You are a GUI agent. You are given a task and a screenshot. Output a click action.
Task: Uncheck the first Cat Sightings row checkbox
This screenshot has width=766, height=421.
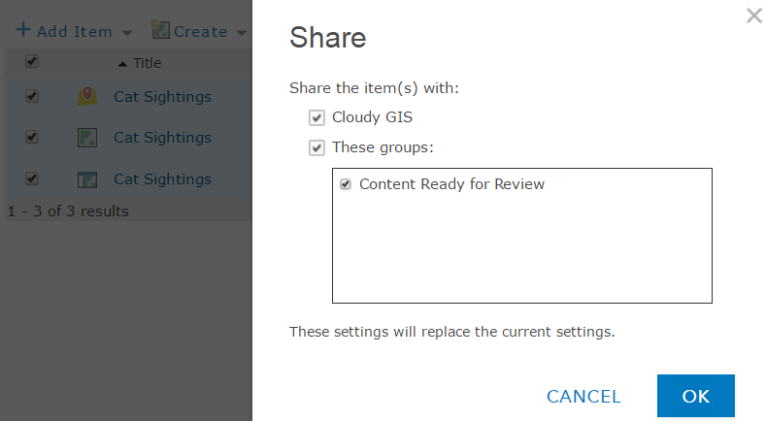click(x=32, y=97)
